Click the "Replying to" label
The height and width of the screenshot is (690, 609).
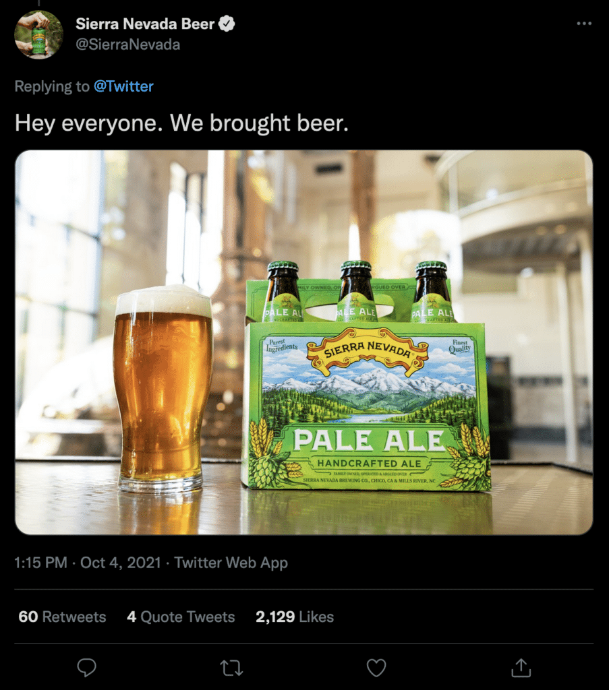point(52,86)
